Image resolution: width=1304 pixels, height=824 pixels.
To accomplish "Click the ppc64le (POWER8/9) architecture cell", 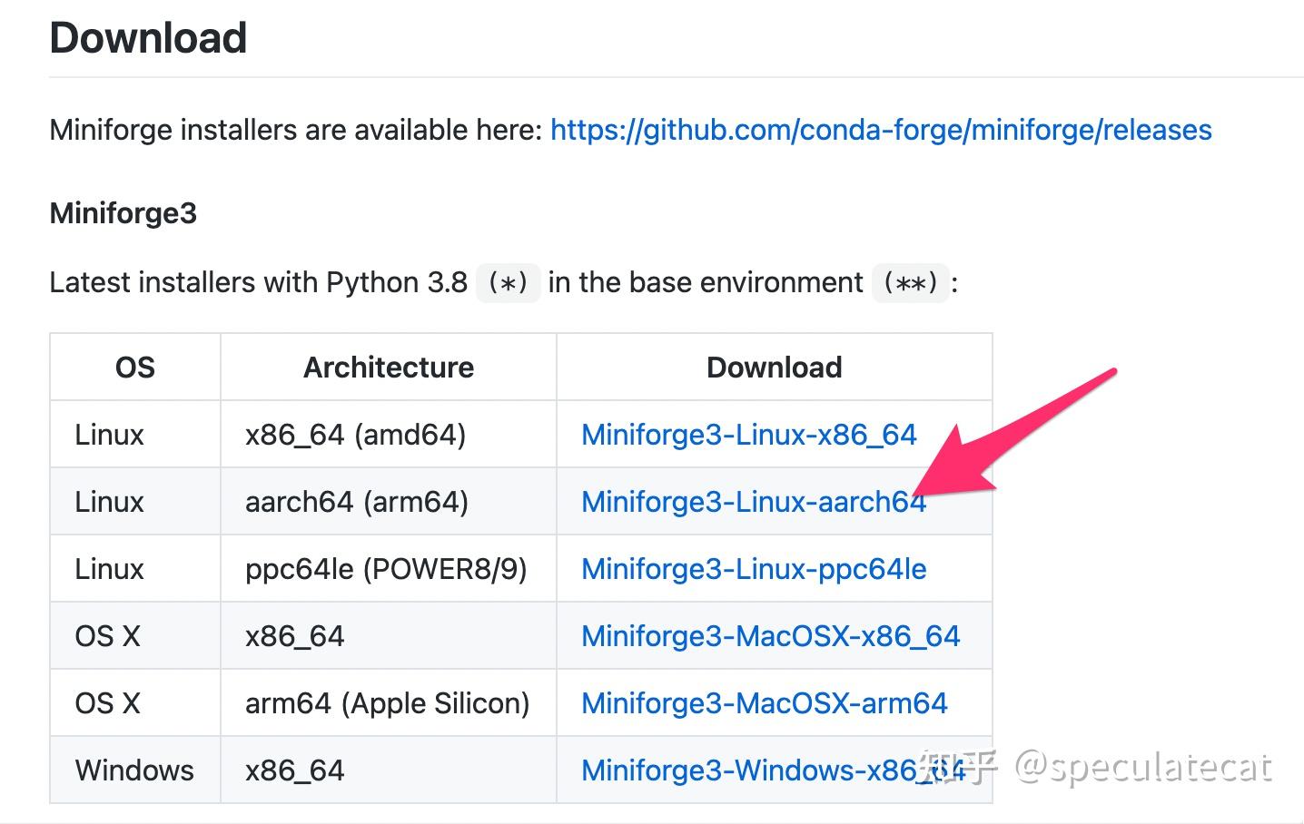I will tap(386, 569).
